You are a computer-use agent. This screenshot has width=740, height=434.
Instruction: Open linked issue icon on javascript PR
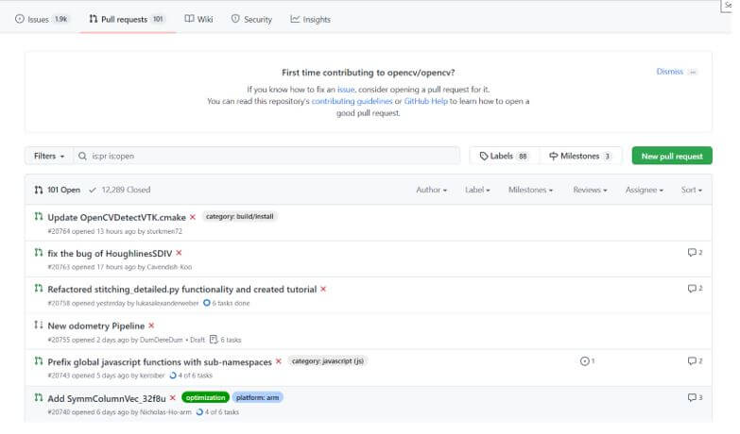coord(587,361)
